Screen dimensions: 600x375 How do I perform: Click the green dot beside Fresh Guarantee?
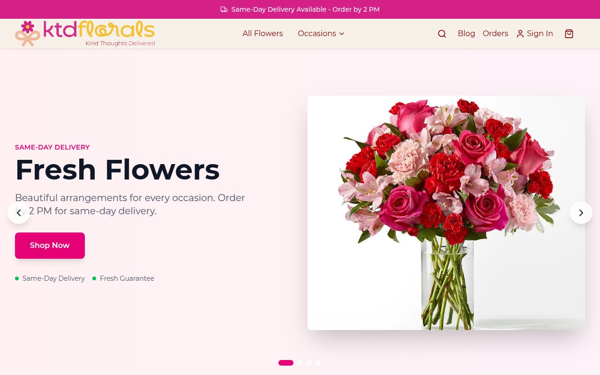[95, 278]
